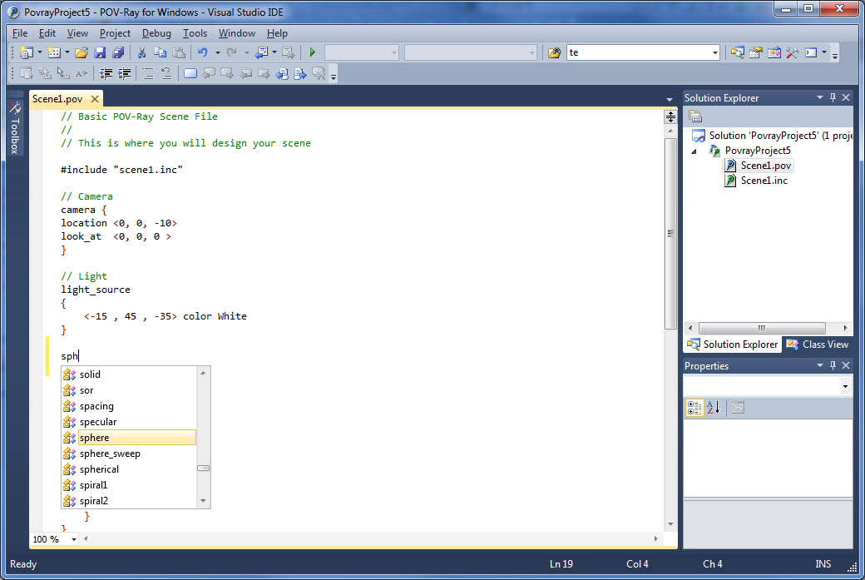This screenshot has width=865, height=580.
Task: Select sphere_sweep from the autocomplete list
Action: tap(110, 454)
